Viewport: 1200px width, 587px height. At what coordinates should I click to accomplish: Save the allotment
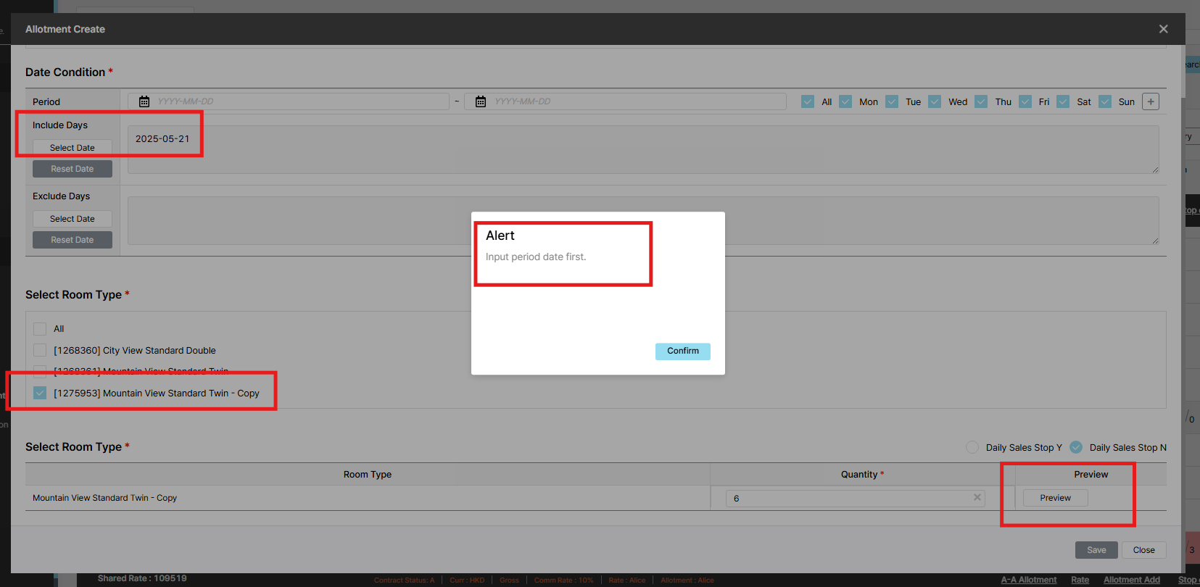(1096, 550)
